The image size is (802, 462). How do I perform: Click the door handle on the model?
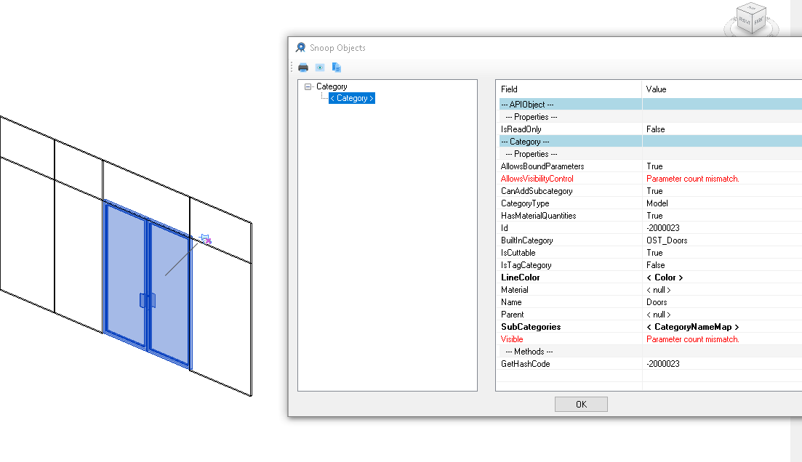148,301
